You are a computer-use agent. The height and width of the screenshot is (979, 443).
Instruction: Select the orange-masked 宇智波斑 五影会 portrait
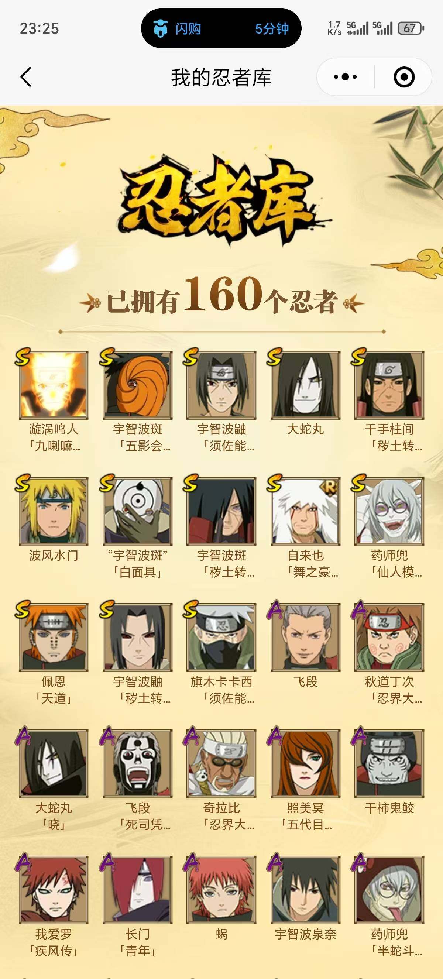pos(138,385)
